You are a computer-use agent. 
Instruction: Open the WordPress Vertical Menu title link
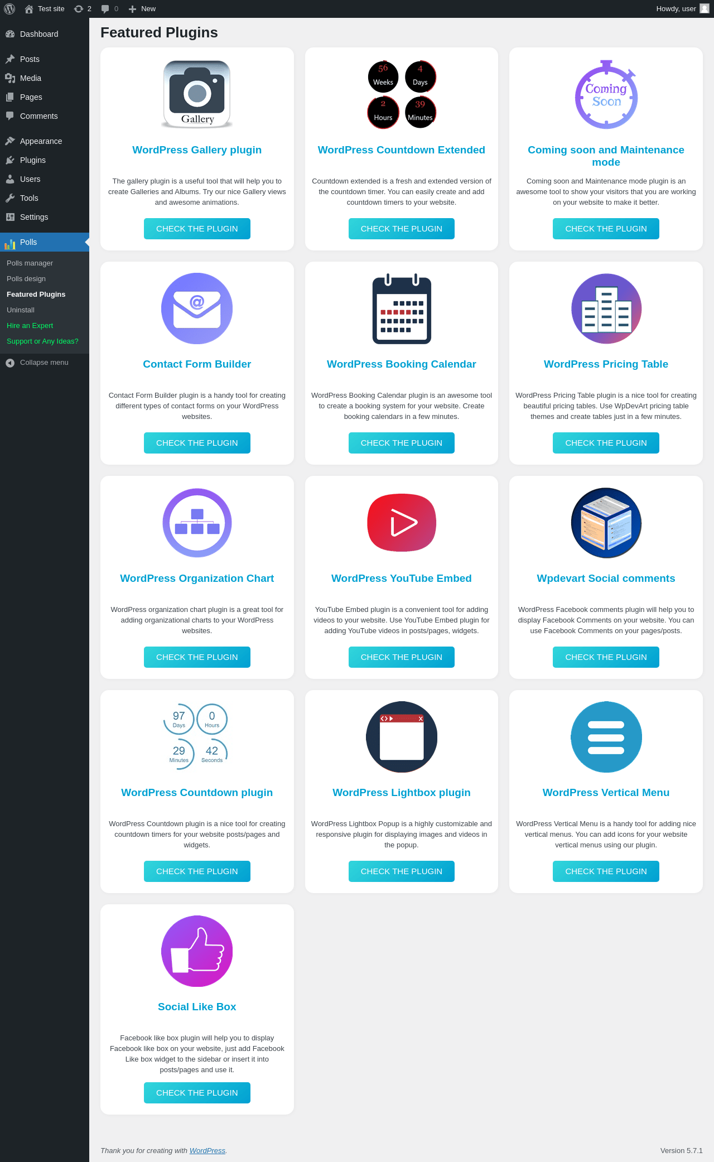606,793
